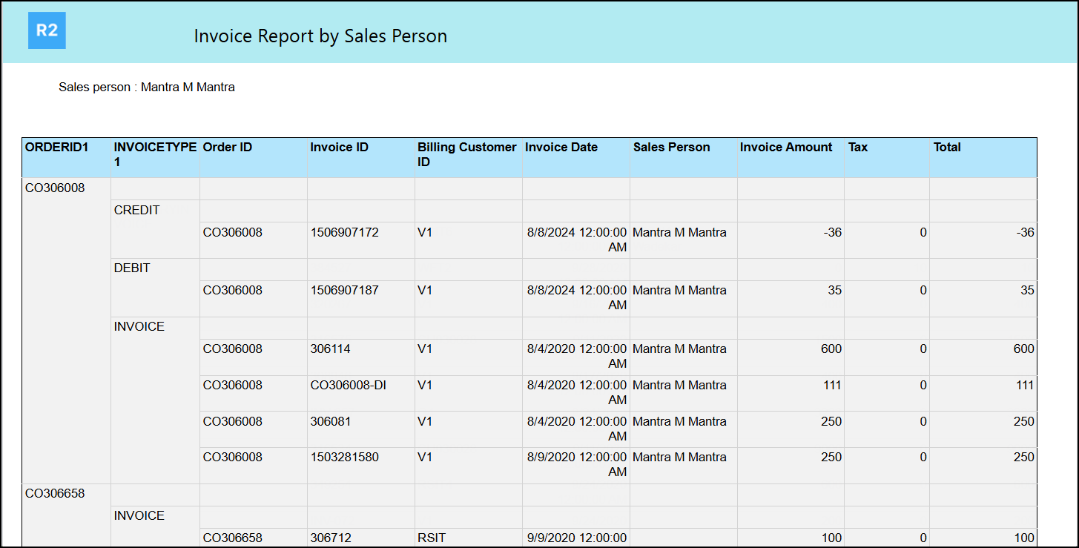The height and width of the screenshot is (548, 1079).
Task: Click the Invoice Report by Sales Person title
Action: pyautogui.click(x=320, y=36)
